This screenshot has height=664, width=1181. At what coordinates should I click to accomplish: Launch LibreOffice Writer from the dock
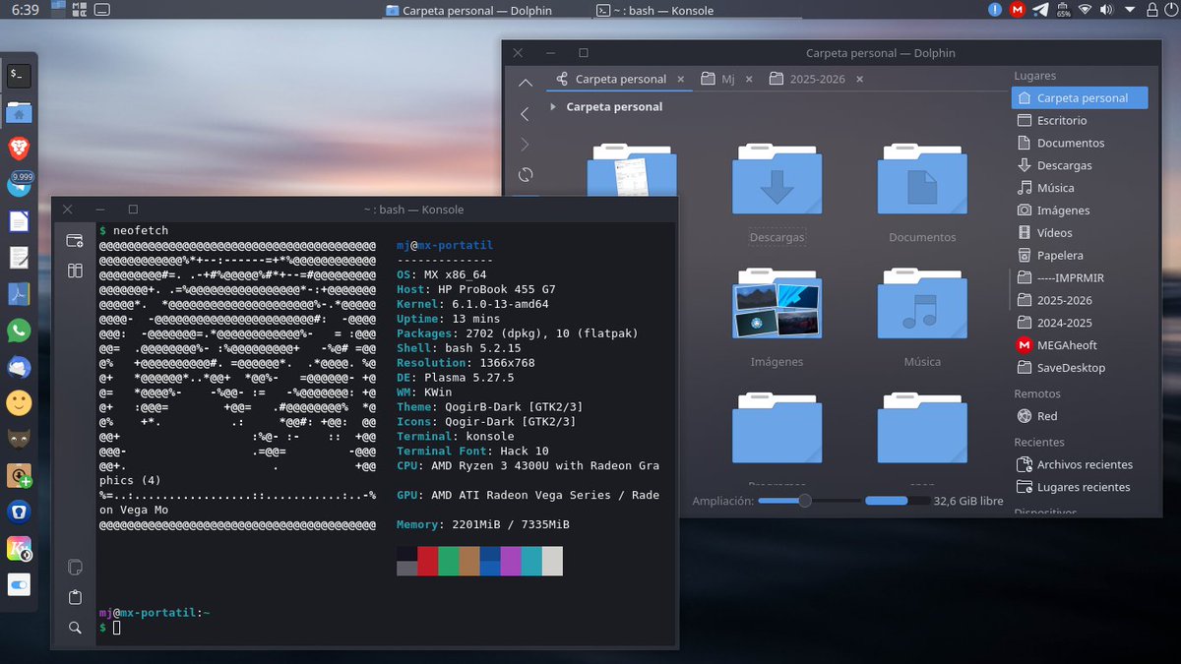point(19,220)
